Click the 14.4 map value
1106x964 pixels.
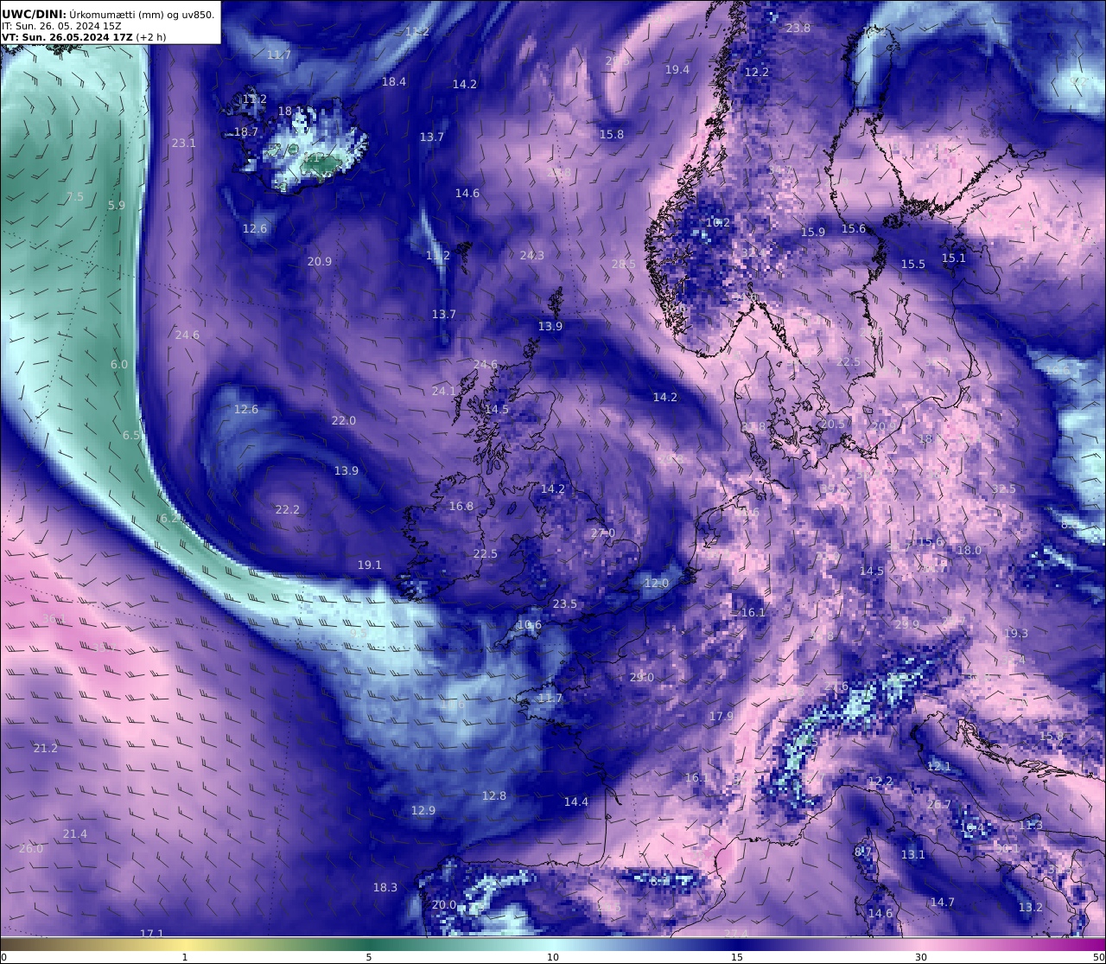576,802
